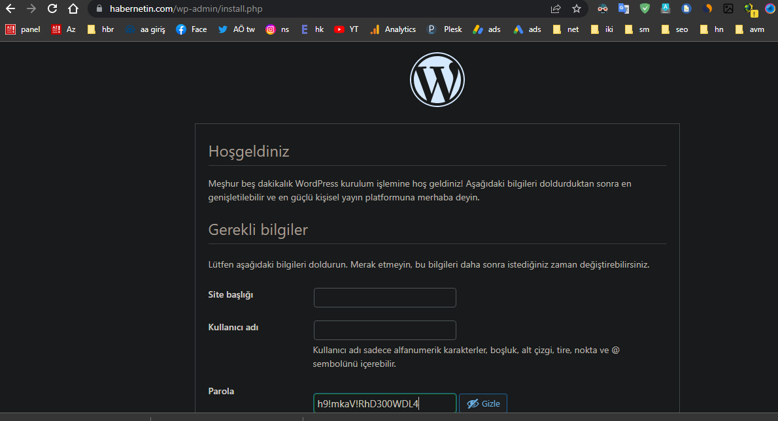
Task: Bookmark this page with the star icon
Action: (577, 9)
